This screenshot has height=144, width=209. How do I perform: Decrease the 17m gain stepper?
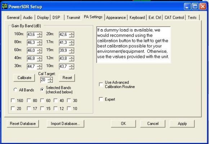[72, 44]
